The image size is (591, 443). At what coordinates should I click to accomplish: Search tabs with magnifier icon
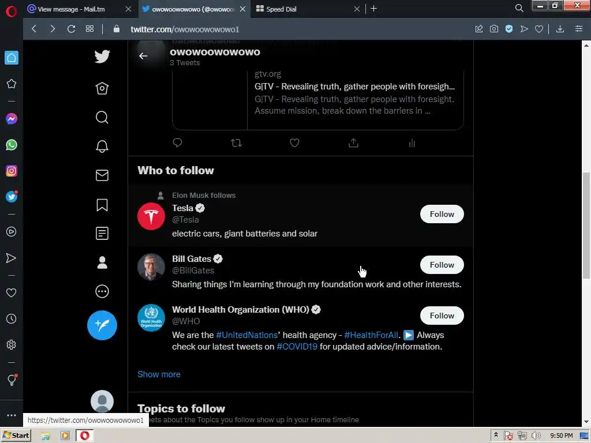point(519,8)
